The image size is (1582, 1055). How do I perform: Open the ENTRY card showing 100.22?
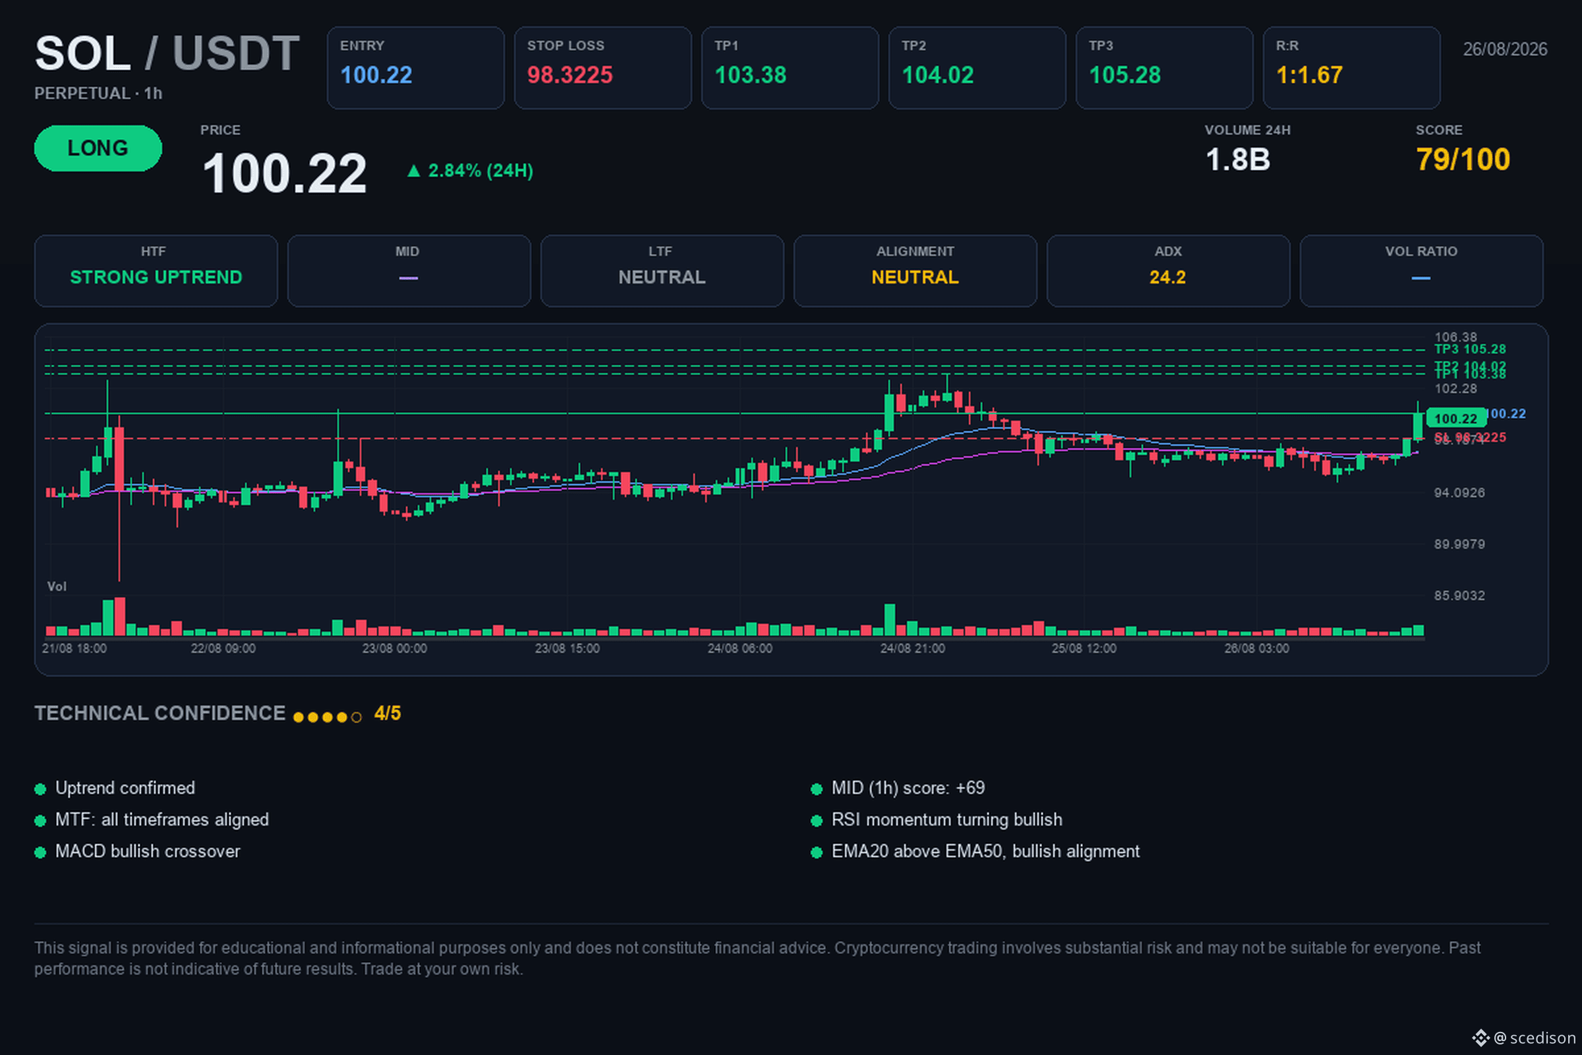(416, 68)
